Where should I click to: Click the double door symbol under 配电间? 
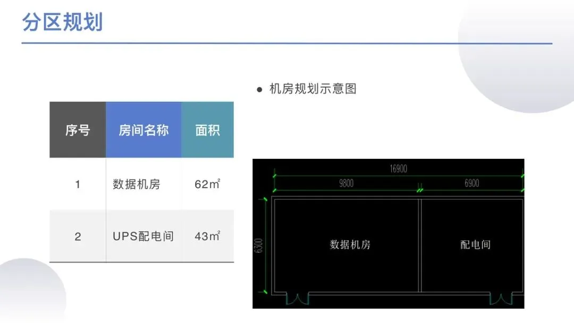click(x=501, y=299)
